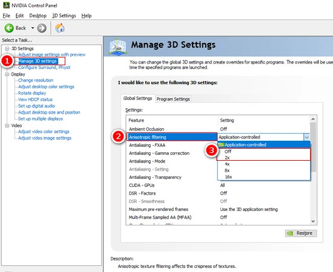Click the settings list scroll down arrow
The width and height of the screenshot is (333, 272).
coord(313,221)
